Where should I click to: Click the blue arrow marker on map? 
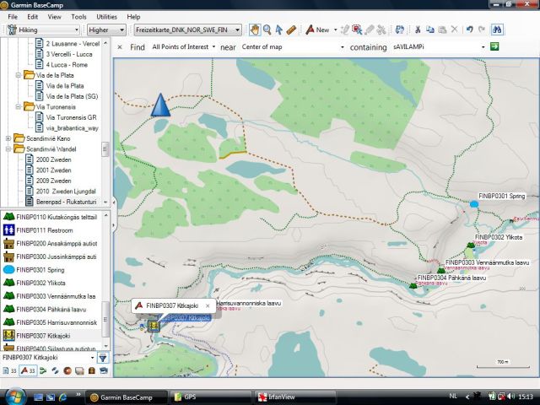[x=159, y=105]
